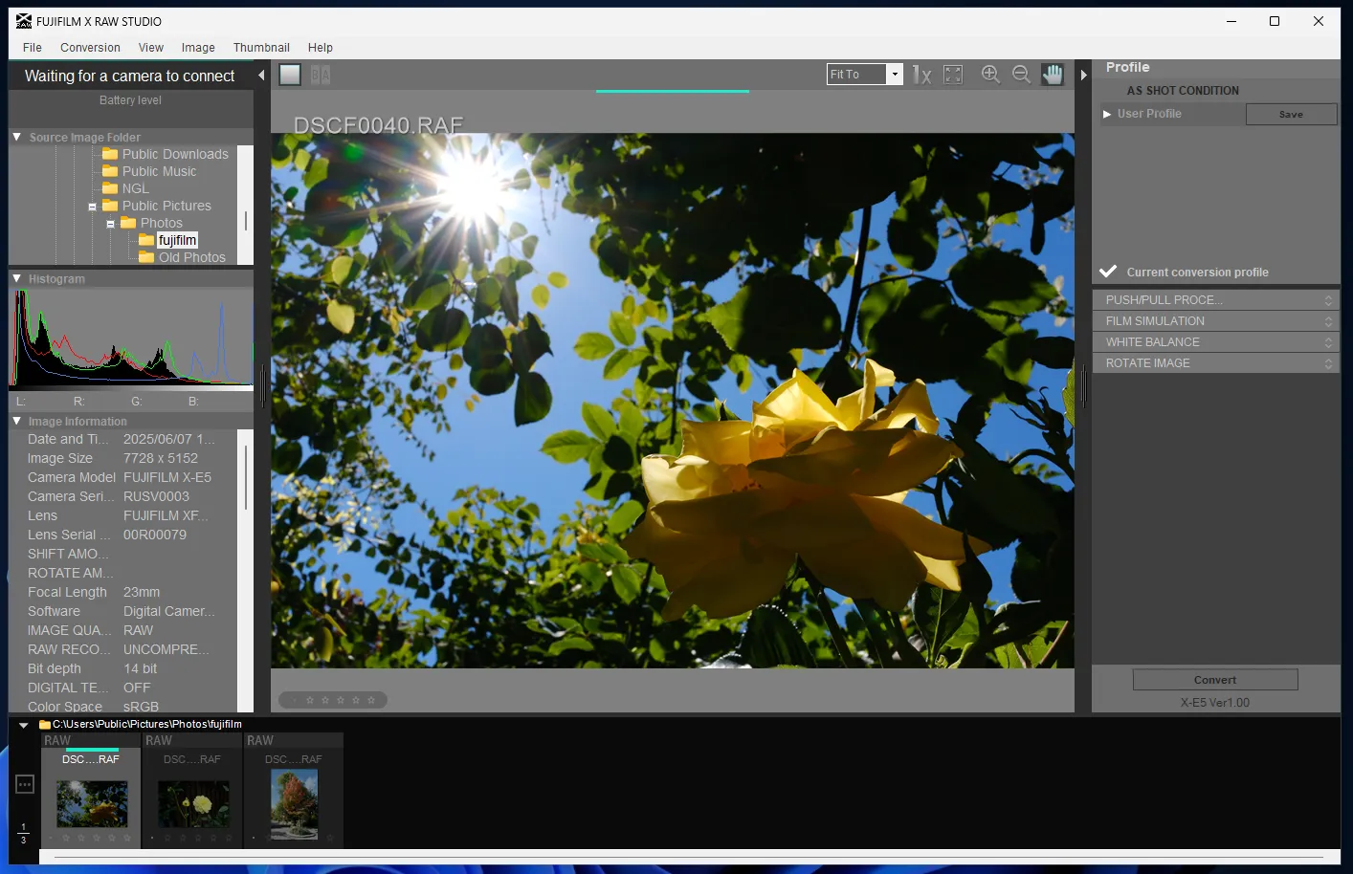Open the Conversion menu
This screenshot has height=874, width=1353.
[90, 47]
